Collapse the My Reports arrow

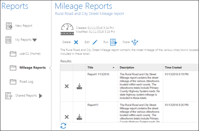(x=34, y=40)
